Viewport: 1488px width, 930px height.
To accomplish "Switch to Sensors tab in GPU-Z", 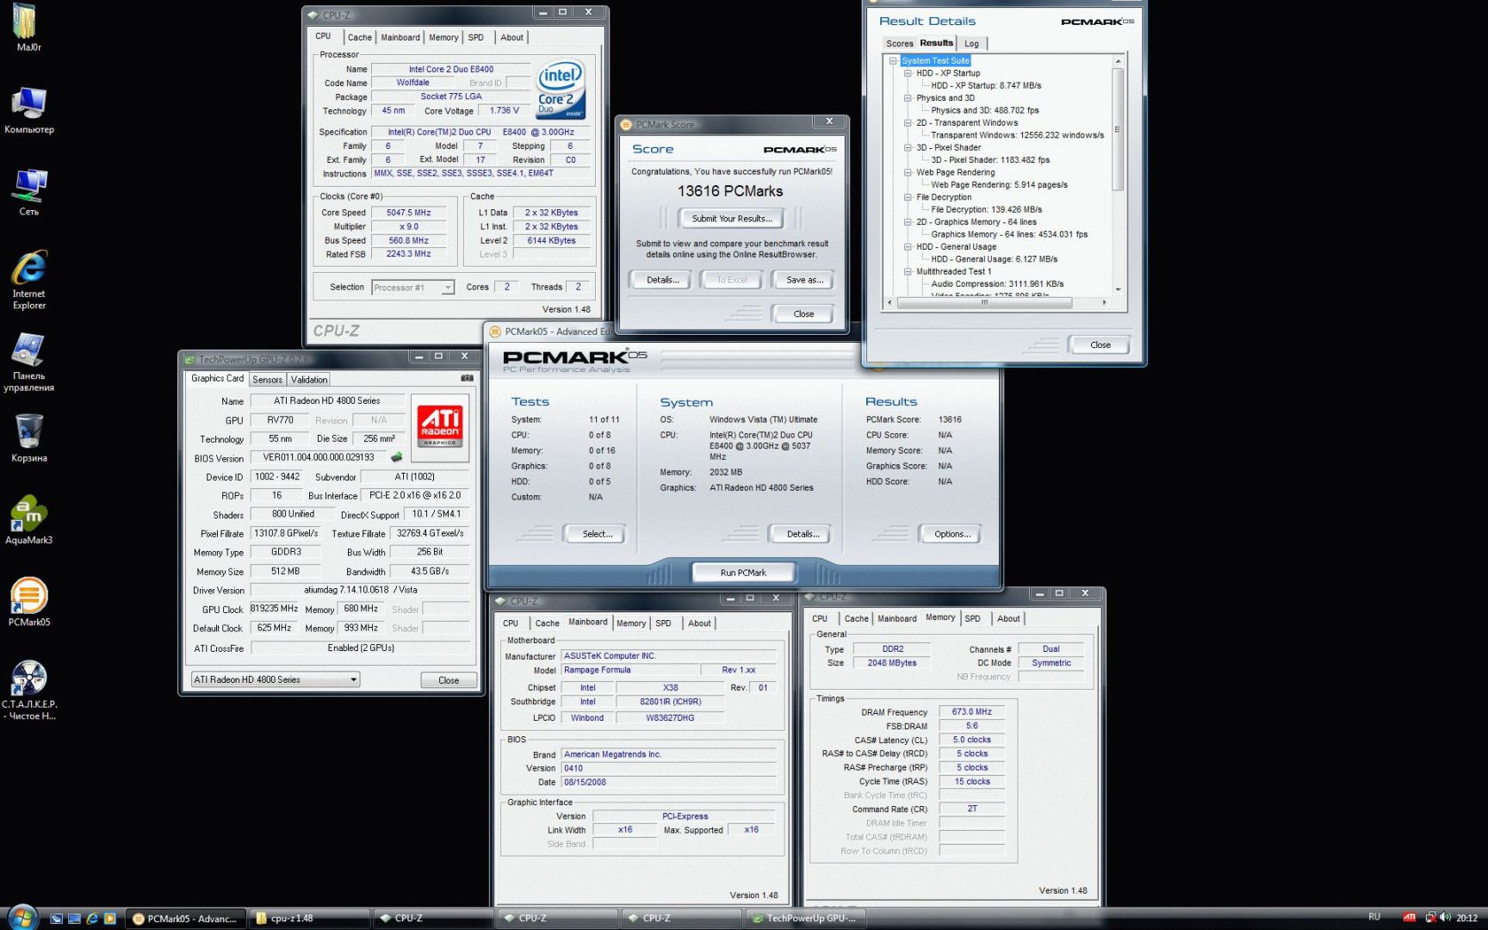I will (x=267, y=380).
